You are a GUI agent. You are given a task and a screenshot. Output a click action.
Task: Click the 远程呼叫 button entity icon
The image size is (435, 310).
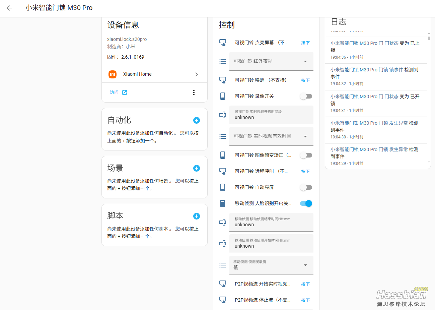[x=223, y=171]
